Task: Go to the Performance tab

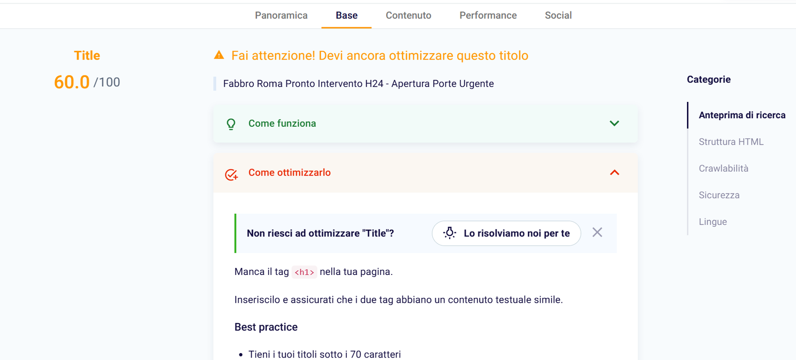Action: tap(488, 15)
